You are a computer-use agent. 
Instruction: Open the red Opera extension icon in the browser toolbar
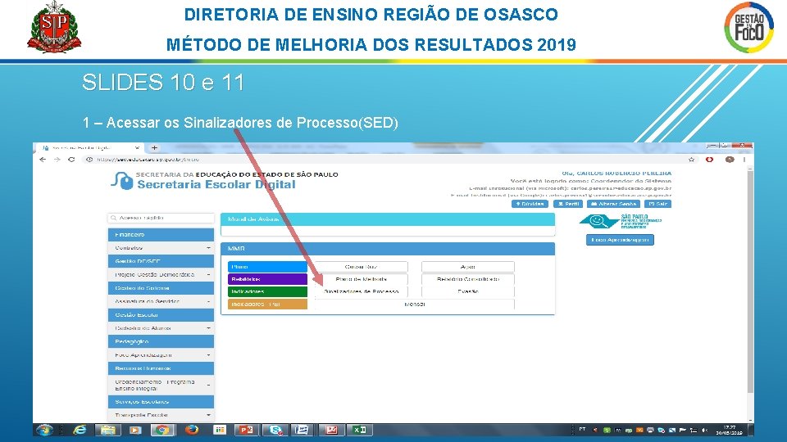[709, 160]
